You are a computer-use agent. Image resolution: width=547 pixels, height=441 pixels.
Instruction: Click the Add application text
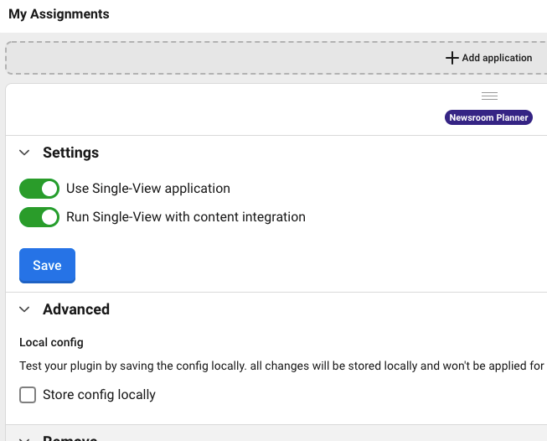click(x=497, y=58)
